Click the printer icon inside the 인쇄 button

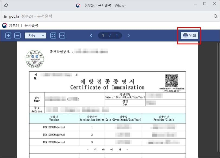pos(186,35)
